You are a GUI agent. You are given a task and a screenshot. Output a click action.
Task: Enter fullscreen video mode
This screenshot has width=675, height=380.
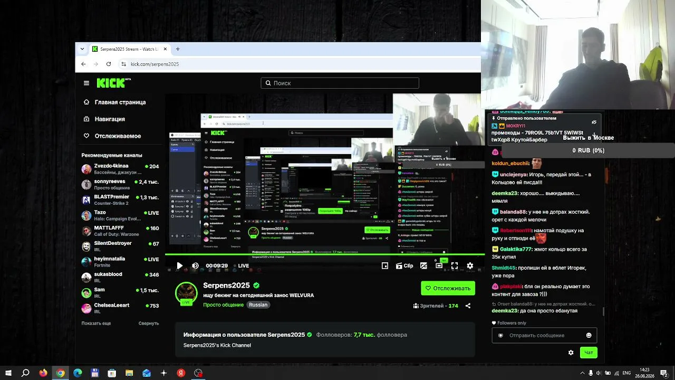click(455, 266)
